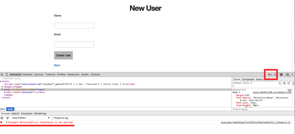Click the red error icon beside Uncaught ReferenceError
Viewport: 295px width, 134px height.
point(1,122)
